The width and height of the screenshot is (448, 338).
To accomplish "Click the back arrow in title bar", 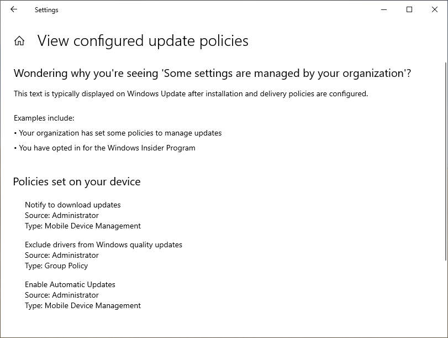I will click(x=14, y=9).
